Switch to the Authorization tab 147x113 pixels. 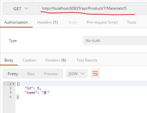(x=16, y=22)
